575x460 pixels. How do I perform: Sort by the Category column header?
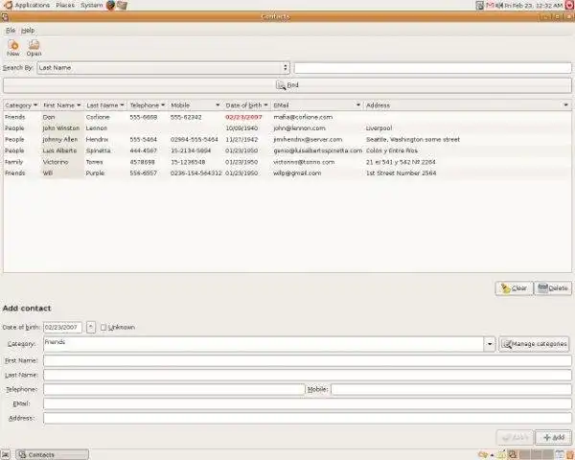pyautogui.click(x=21, y=105)
